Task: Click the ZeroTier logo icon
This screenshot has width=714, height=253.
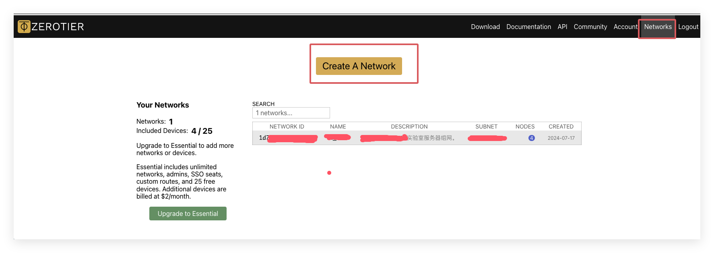Action: click(x=24, y=27)
